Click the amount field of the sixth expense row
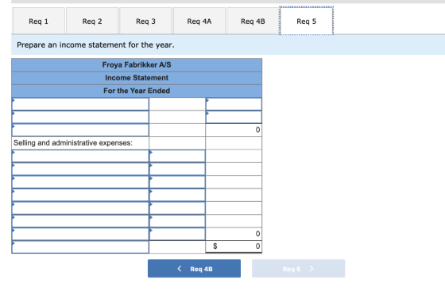Screen dimensions: 445x299 tap(177, 221)
